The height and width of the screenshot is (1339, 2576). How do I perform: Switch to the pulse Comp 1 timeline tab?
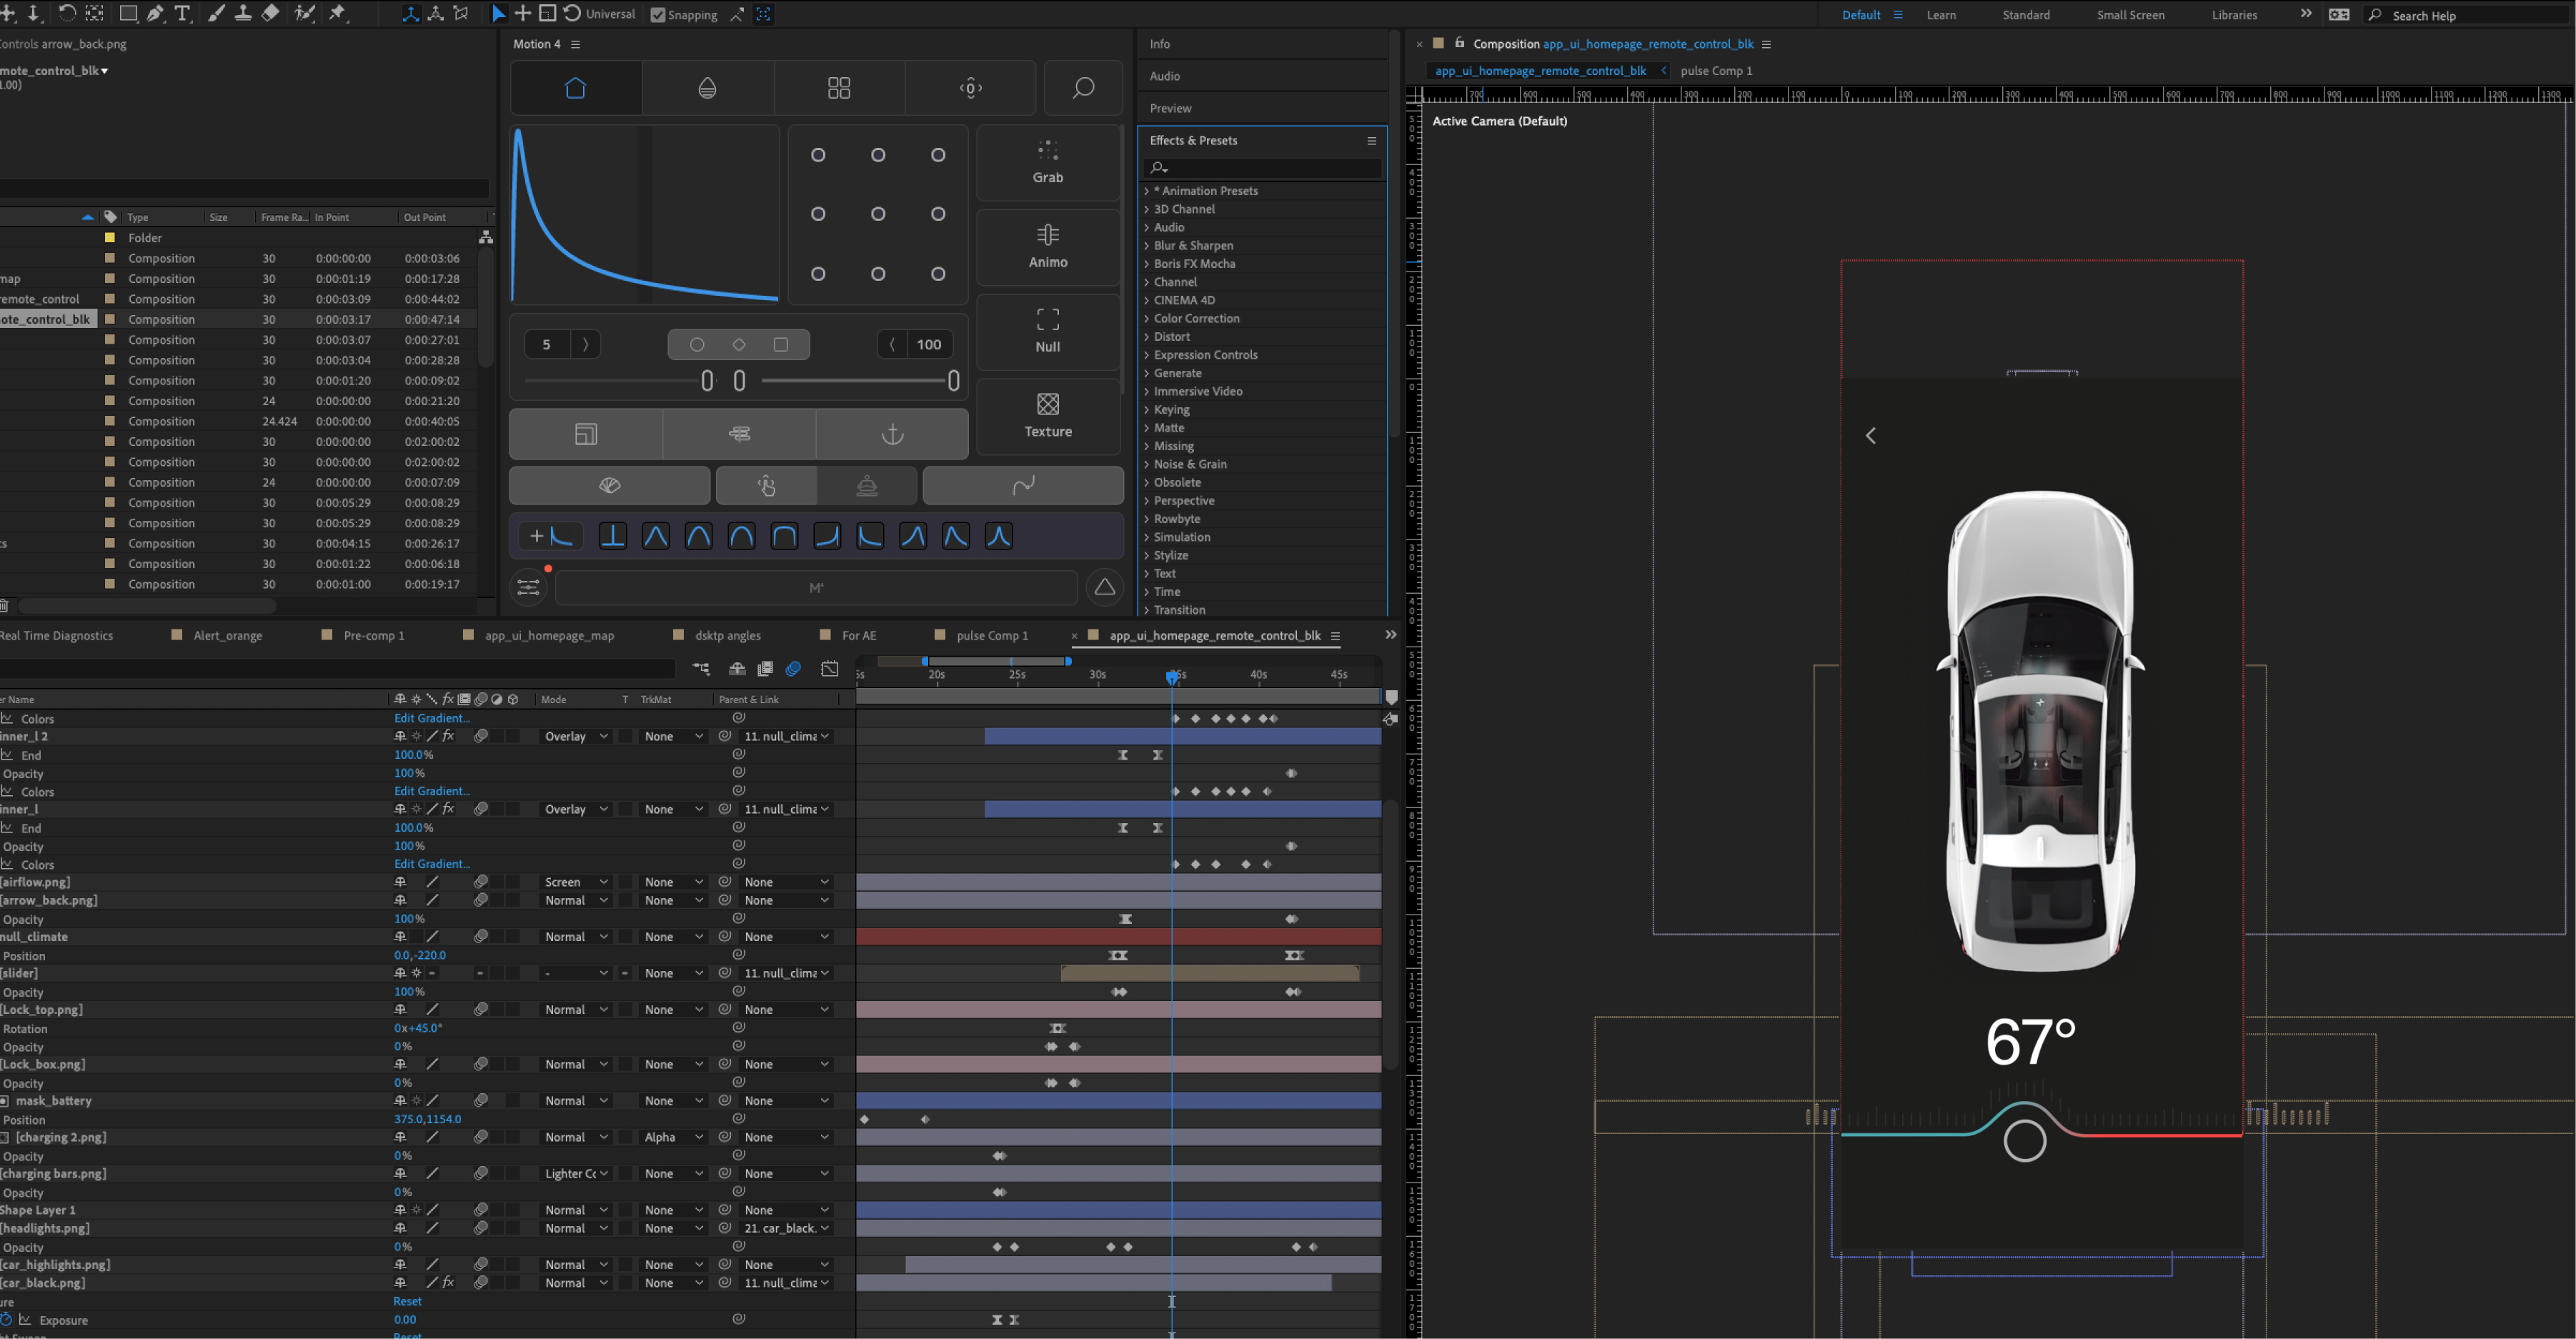click(x=991, y=635)
